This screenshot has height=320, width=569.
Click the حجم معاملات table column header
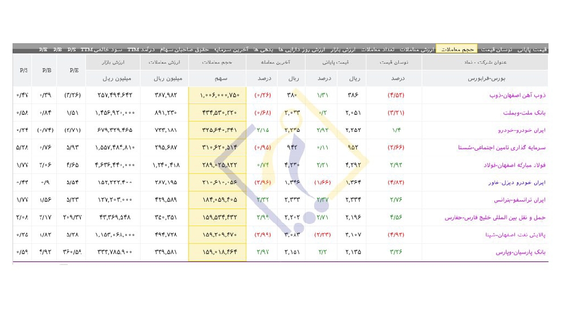coord(217,63)
